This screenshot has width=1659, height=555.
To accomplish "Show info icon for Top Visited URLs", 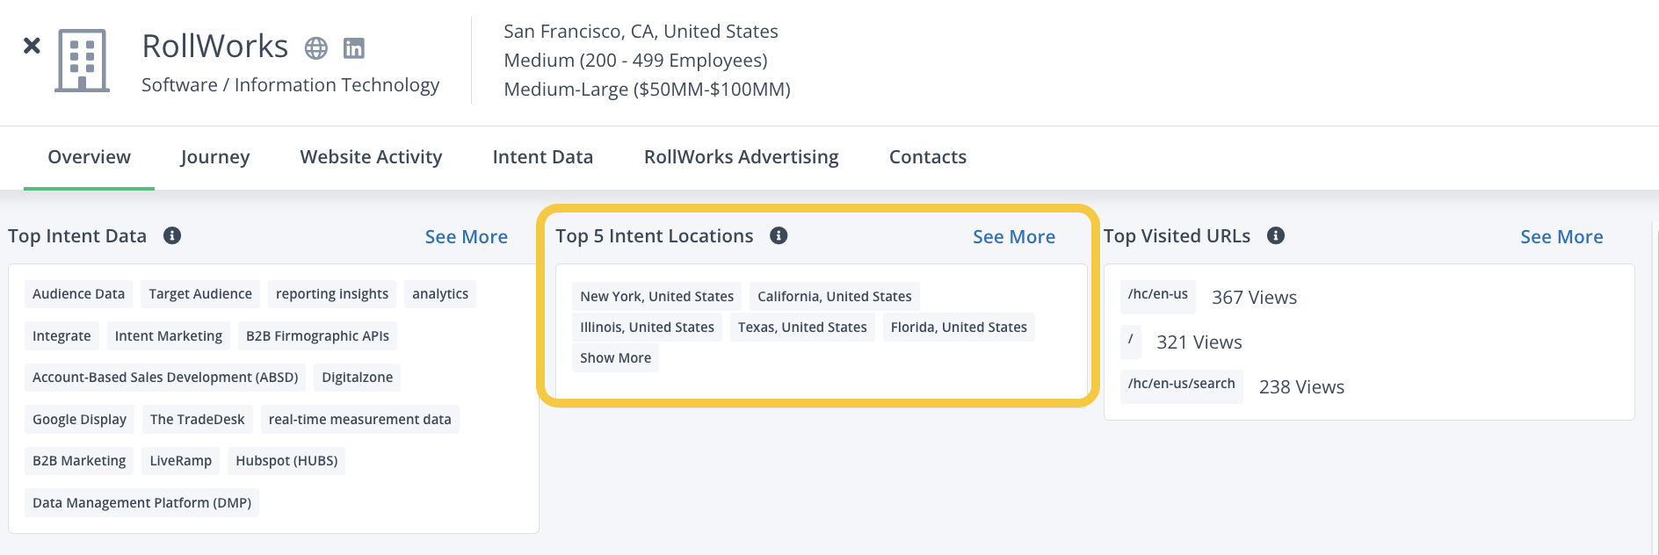I will pyautogui.click(x=1276, y=235).
